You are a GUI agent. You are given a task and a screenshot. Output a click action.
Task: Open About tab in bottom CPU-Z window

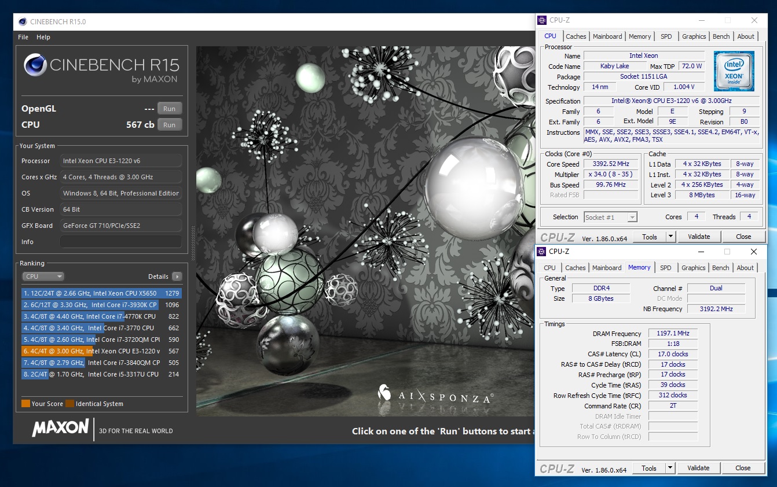point(745,268)
